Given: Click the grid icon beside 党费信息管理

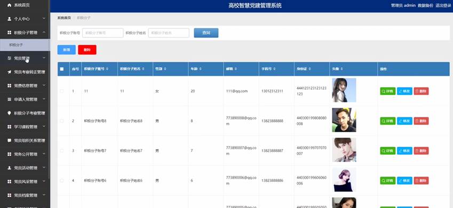Looking at the screenshot, I should (x=9, y=85).
